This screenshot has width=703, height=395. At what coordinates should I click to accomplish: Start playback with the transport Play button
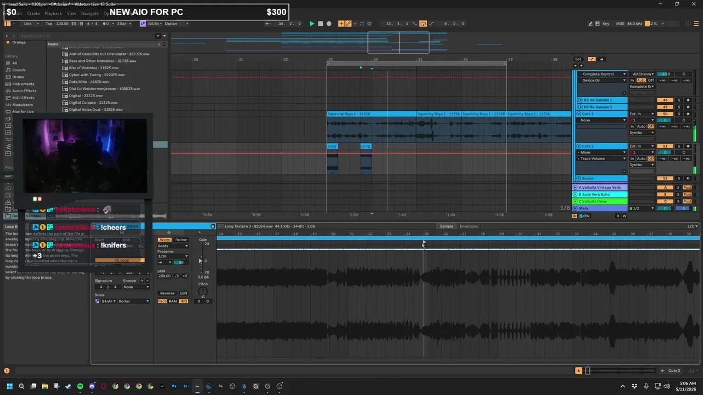312,24
